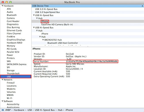Image resolution: width=144 pixels, height=112 pixels.
Task: Select Card Reader in the sidebar
Action: pyautogui.click(x=13, y=21)
